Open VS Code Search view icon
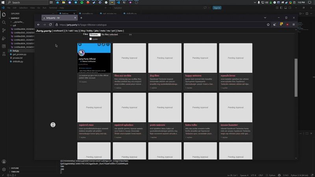315x177 pixels. tap(4, 22)
